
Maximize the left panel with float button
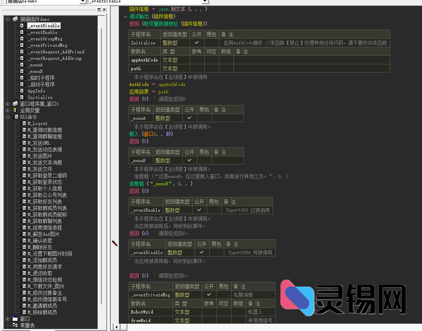tap(98, 9)
